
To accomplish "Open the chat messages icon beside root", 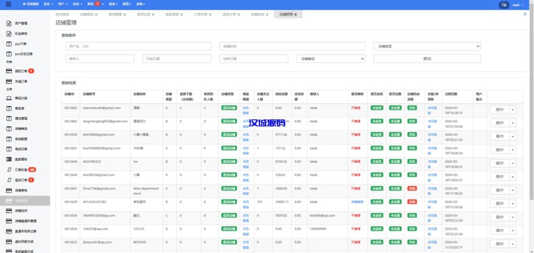I will coord(504,4).
